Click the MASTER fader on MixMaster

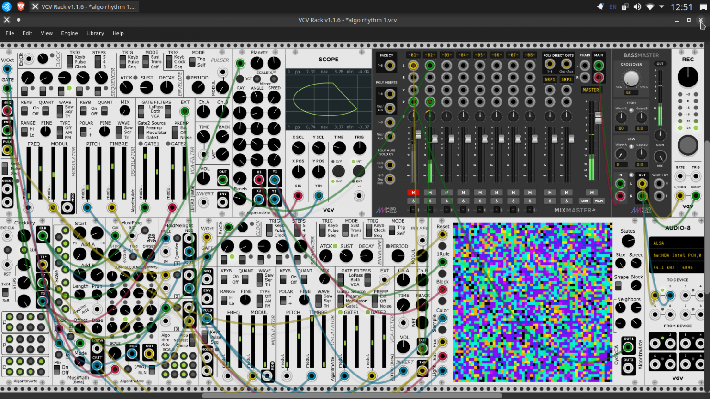598,118
